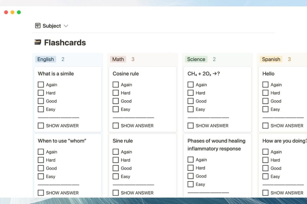The height and width of the screenshot is (204, 307).
Task: Check Again on wound healing card
Action: pos(190,160)
